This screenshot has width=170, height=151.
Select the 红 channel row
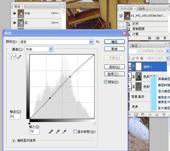point(37,23)
